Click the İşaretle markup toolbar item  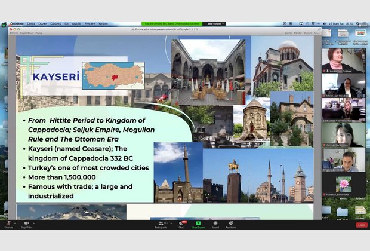[288, 33]
